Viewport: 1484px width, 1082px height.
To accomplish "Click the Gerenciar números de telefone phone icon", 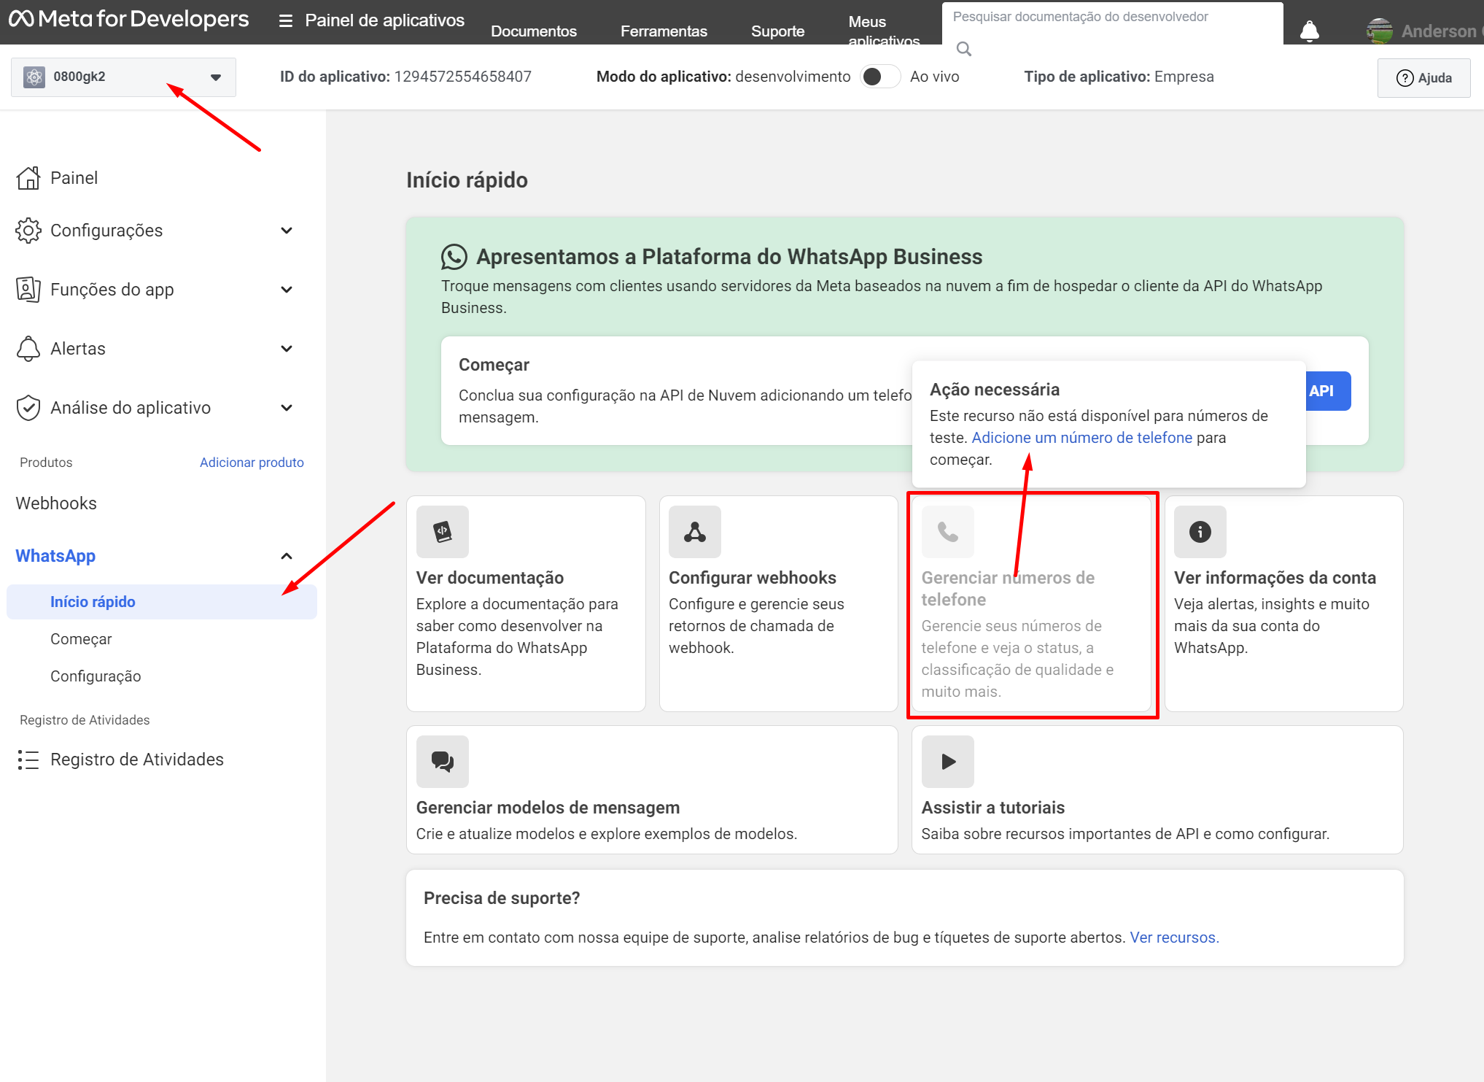I will 948,532.
